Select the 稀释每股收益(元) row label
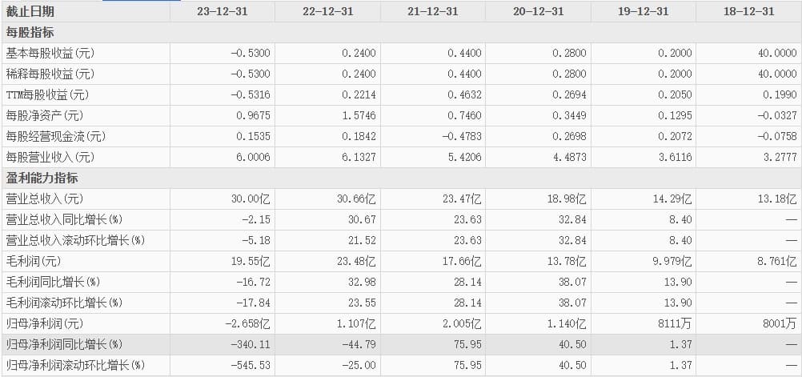This screenshot has height=377, width=802. tap(50, 74)
